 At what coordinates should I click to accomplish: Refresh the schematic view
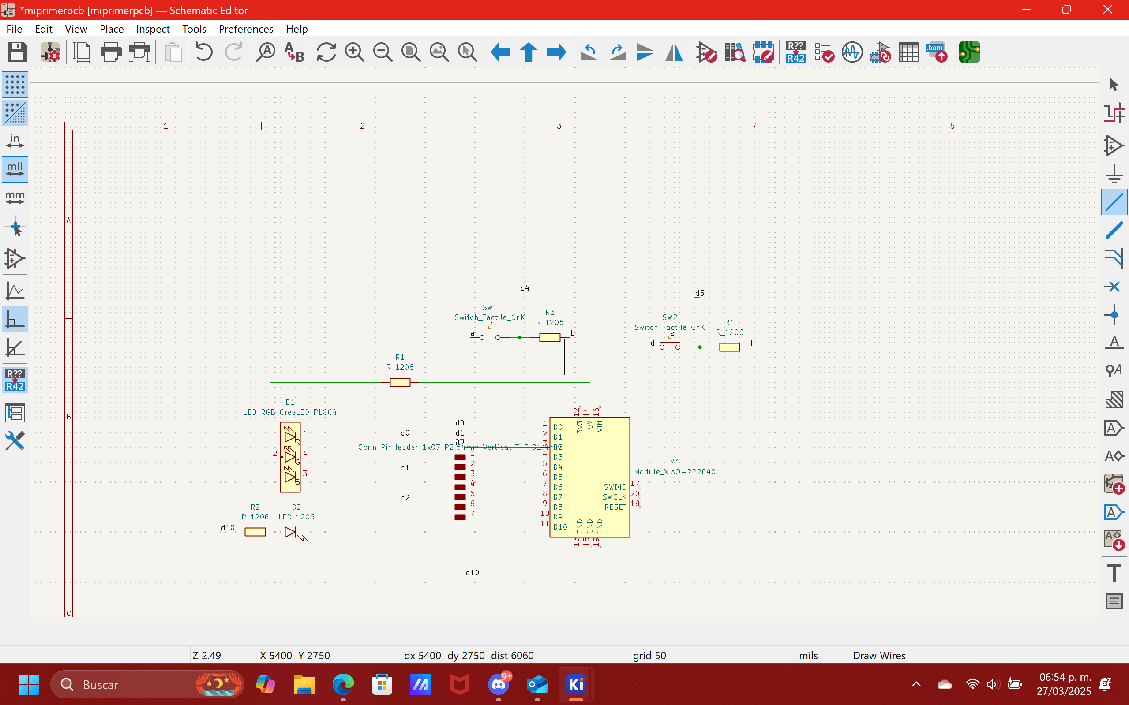(326, 52)
